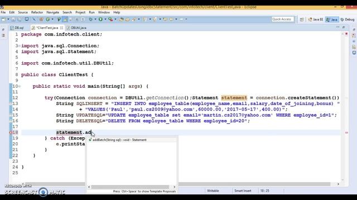357x200 pixels.
Task: Click the New Java Package icon
Action: [x=41, y=19]
